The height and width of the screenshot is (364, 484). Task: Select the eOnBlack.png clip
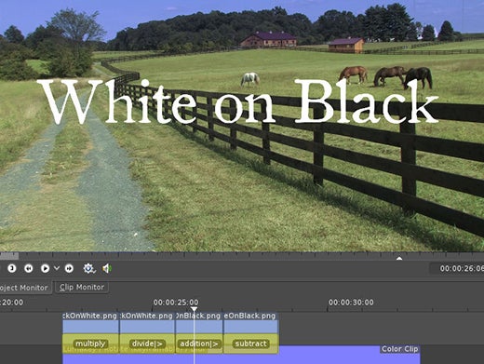click(x=250, y=323)
